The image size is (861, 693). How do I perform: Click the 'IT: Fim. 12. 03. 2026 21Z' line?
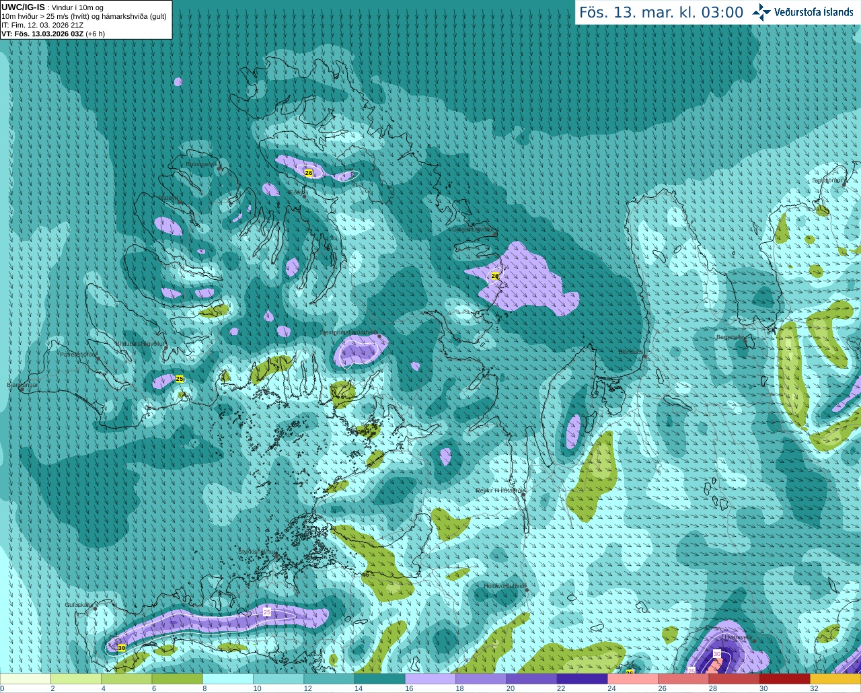[x=42, y=25]
